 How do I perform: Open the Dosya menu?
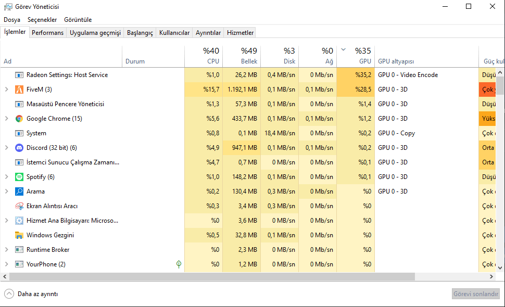(x=12, y=20)
